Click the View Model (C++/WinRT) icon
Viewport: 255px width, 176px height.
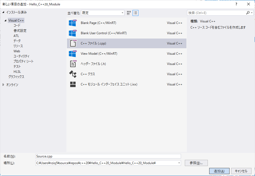pyautogui.click(x=73, y=54)
